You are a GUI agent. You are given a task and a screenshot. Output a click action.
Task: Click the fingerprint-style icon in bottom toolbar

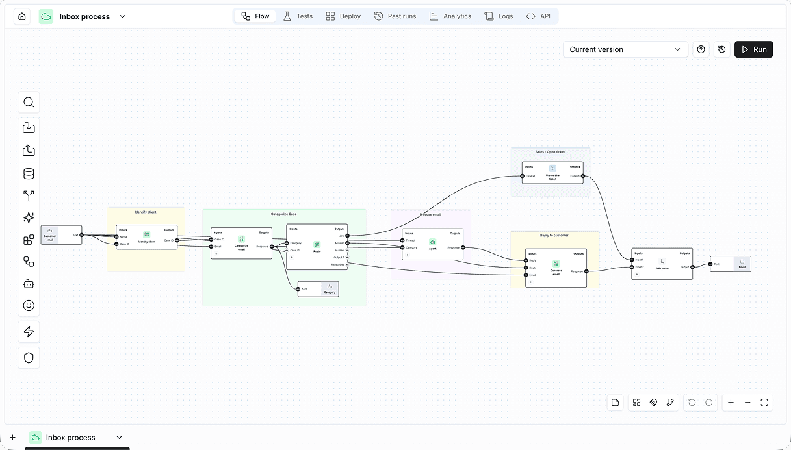[654, 403]
